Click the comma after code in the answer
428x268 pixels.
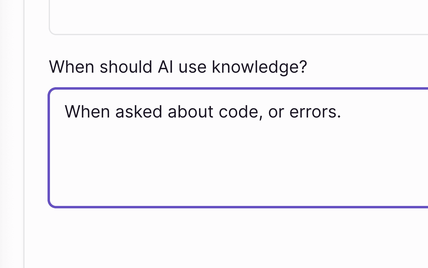tap(263, 114)
